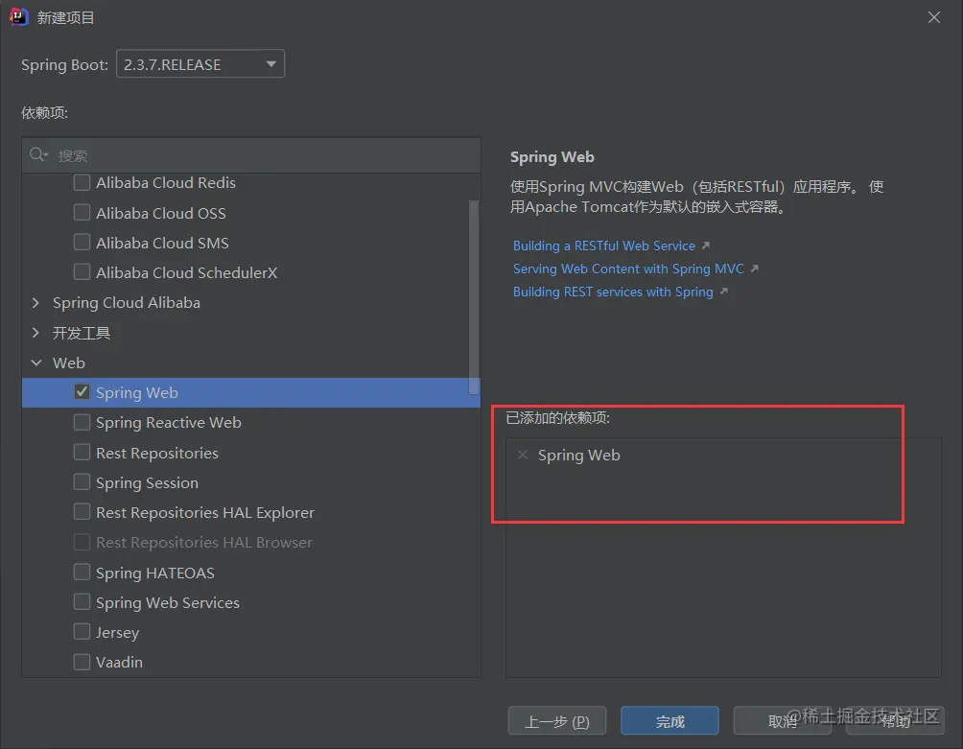The image size is (963, 749).
Task: Tick the Jersey checkbox
Action: [x=82, y=632]
